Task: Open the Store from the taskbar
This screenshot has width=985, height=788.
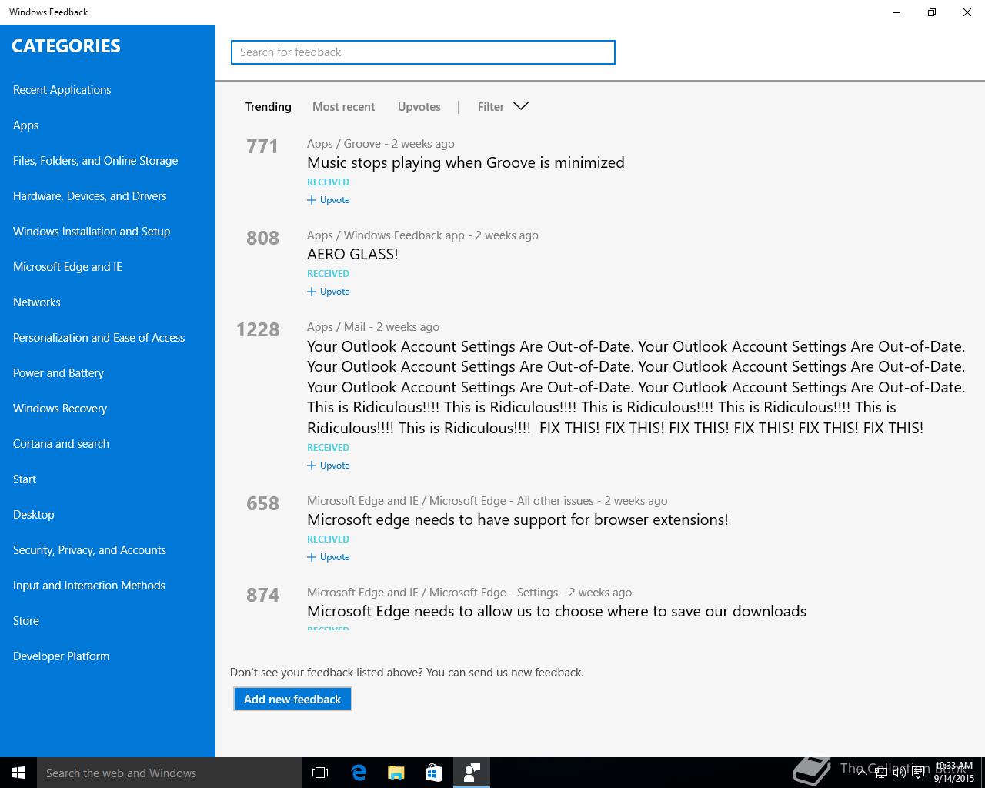Action: [434, 773]
